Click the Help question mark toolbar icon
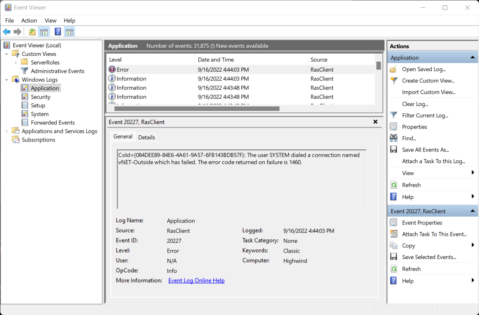Image resolution: width=479 pixels, height=315 pixels. [57, 32]
